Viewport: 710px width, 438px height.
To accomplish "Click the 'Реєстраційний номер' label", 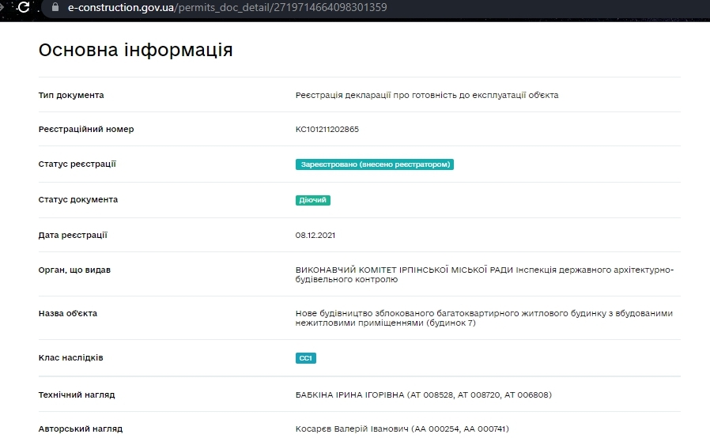I will coord(86,129).
